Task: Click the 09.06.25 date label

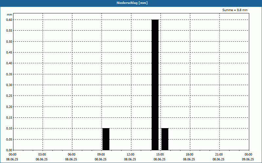Action: 248,159
